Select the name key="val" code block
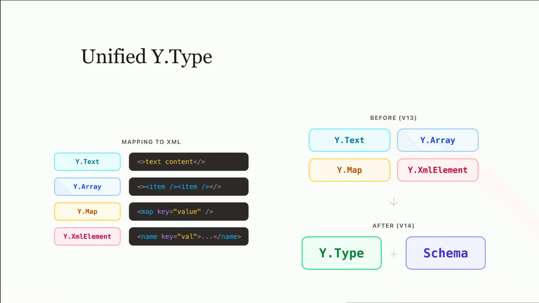Screen dimensions: 539x303 pos(189,237)
